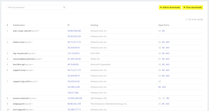Image resolution: width=209 pixels, height=111 pixels.
Task: Open IP 35.163.59.75 under status.msp
Action: point(74,48)
